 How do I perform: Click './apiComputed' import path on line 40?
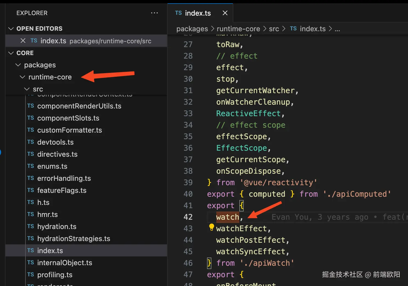(x=357, y=194)
